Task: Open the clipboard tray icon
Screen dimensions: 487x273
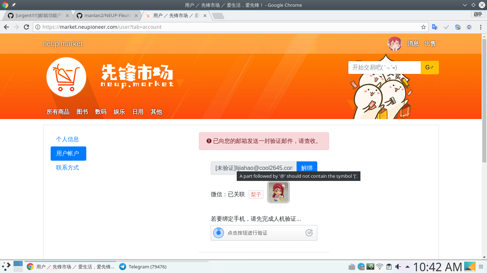Action: 389,267
